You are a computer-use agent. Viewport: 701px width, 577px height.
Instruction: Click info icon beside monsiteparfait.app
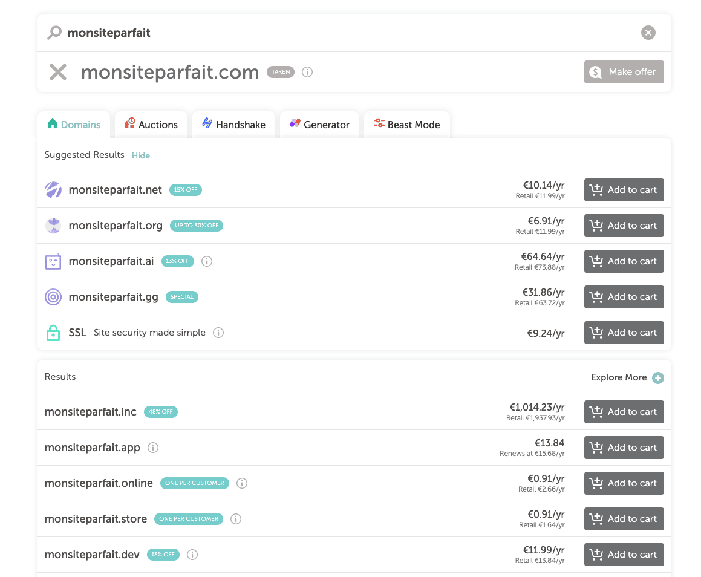point(153,448)
